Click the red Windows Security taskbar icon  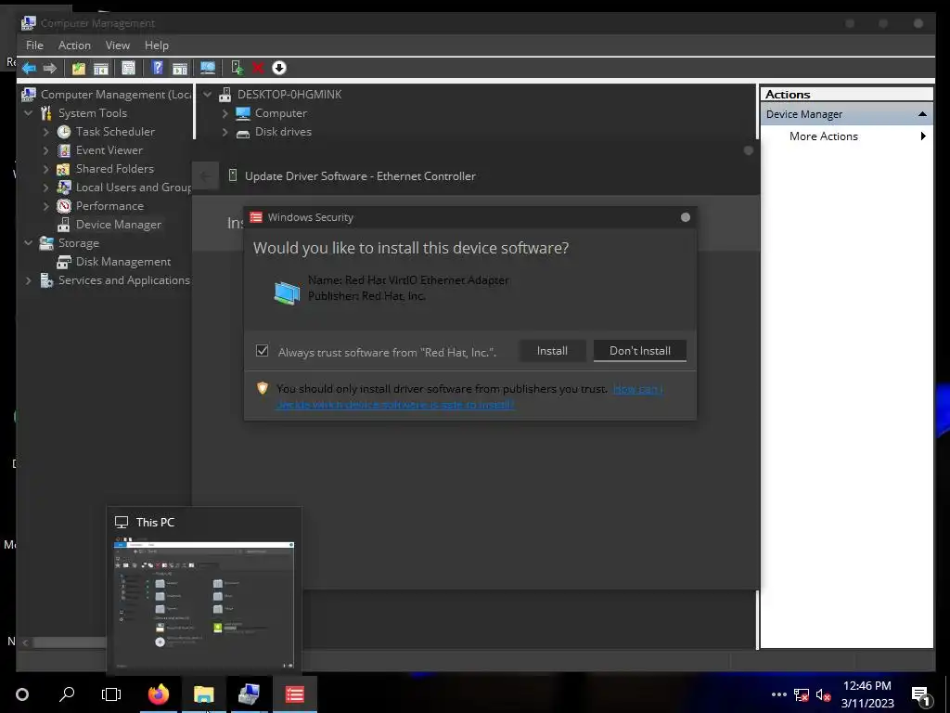294,694
